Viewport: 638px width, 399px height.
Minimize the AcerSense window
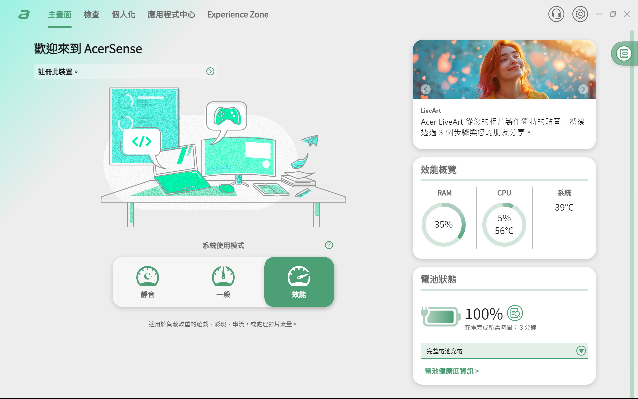click(599, 14)
